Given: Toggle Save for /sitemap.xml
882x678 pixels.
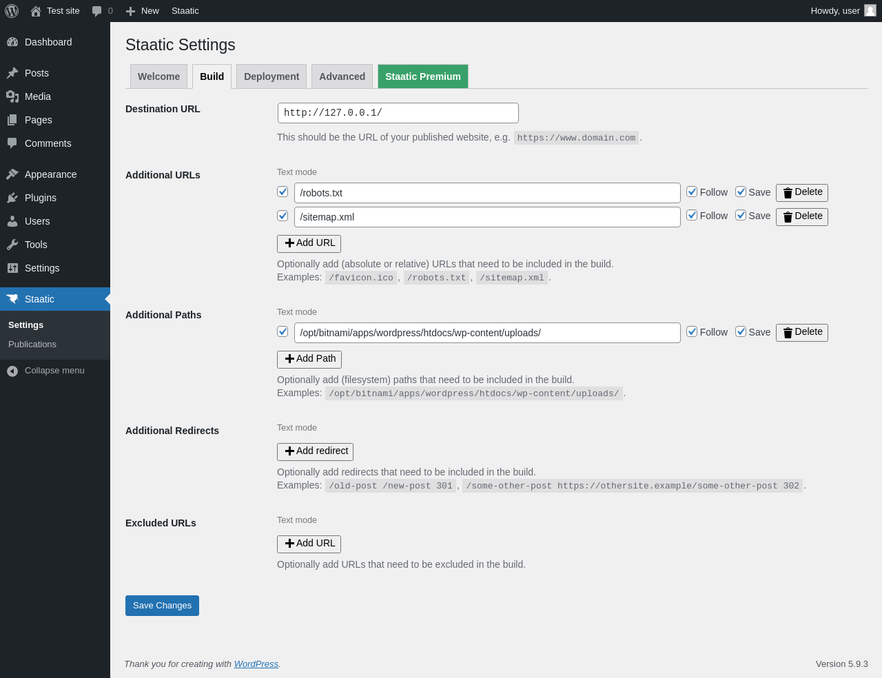Looking at the screenshot, I should point(741,215).
